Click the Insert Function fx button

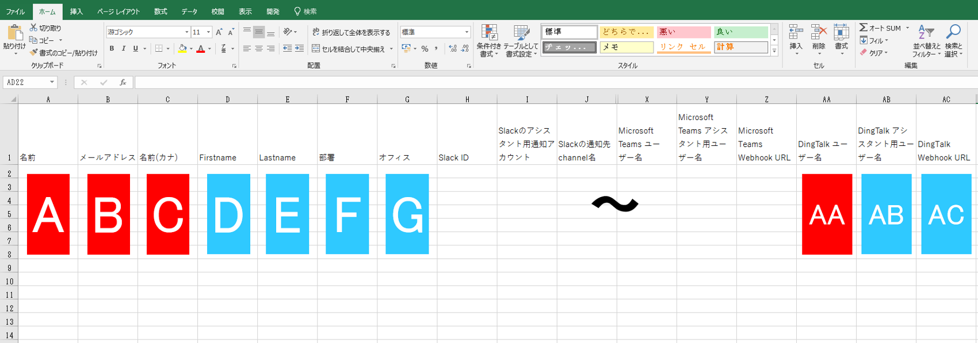tap(123, 82)
